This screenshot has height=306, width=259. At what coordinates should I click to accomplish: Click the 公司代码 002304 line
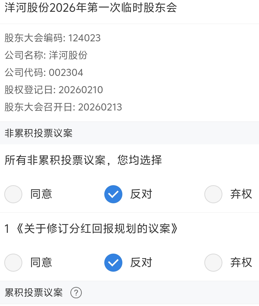(x=44, y=73)
